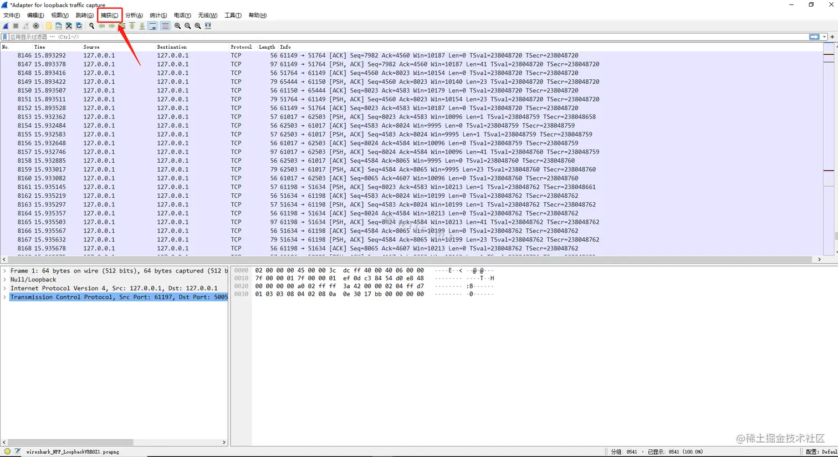Open the 帮助(H) menu
The image size is (838, 457).
[x=257, y=16]
